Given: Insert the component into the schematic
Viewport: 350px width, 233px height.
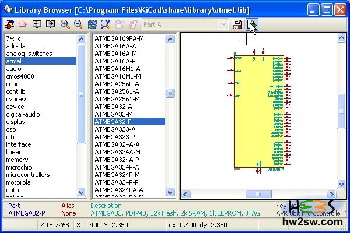Looking at the screenshot, I should [x=251, y=24].
